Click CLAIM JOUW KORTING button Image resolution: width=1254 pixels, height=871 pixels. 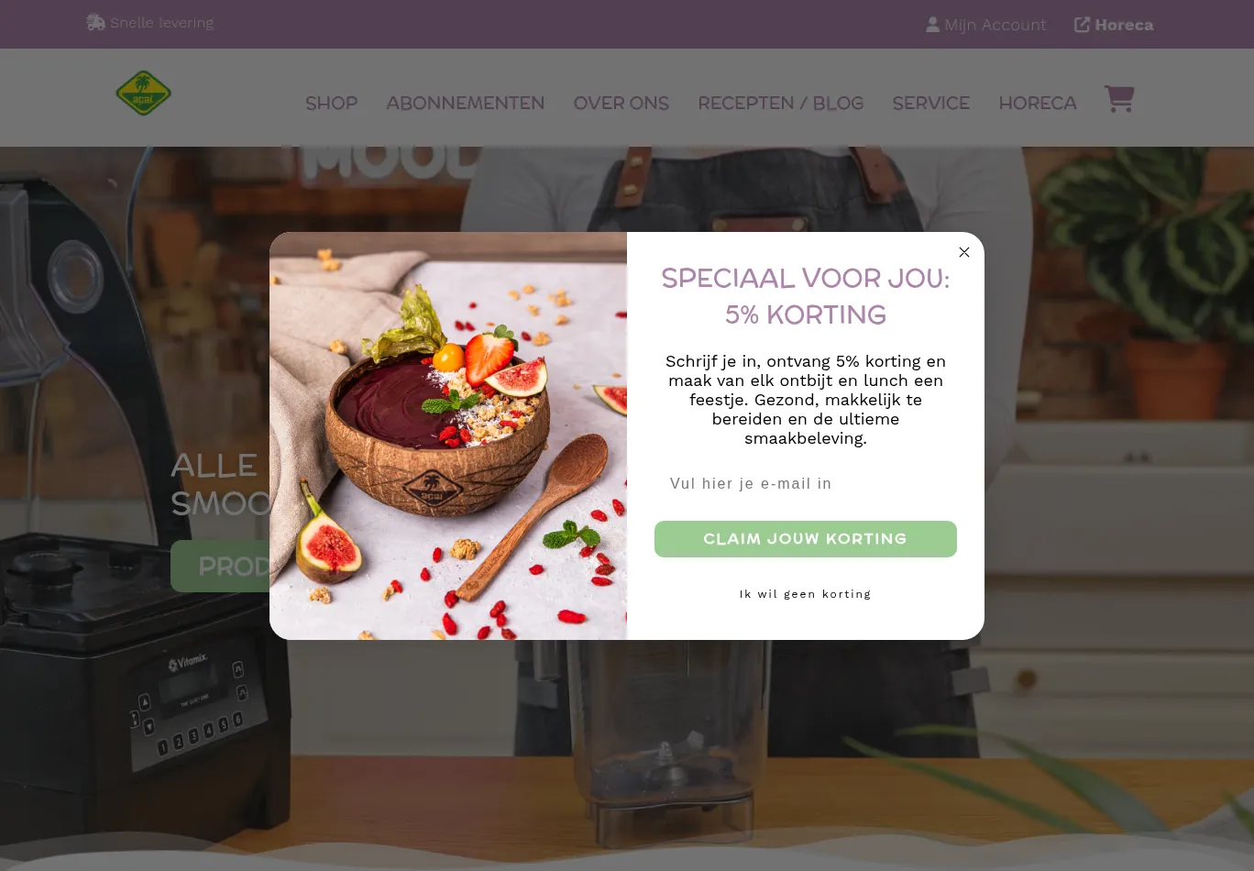click(805, 539)
